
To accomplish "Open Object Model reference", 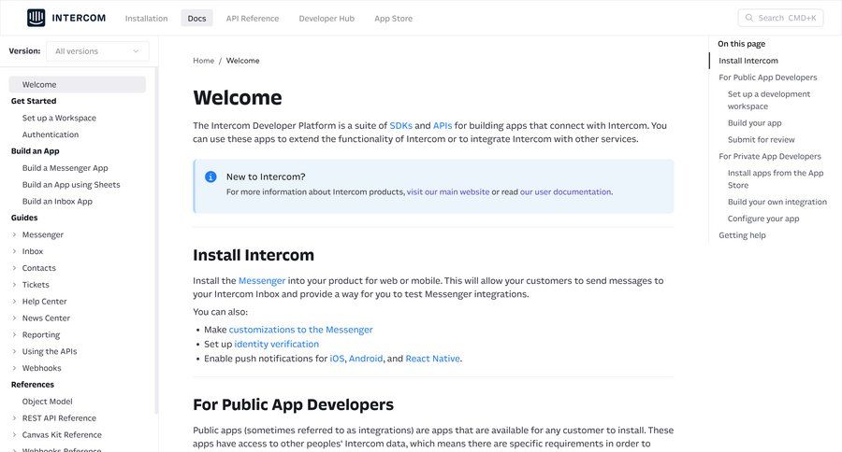I will [x=48, y=401].
